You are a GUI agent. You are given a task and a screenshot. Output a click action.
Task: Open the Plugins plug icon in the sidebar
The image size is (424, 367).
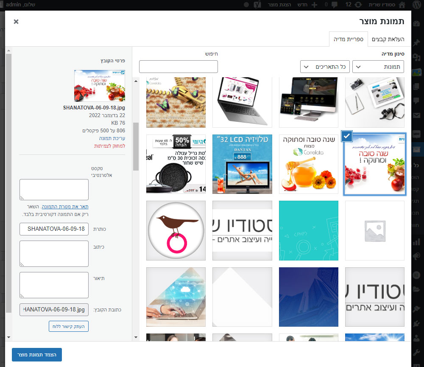click(416, 323)
